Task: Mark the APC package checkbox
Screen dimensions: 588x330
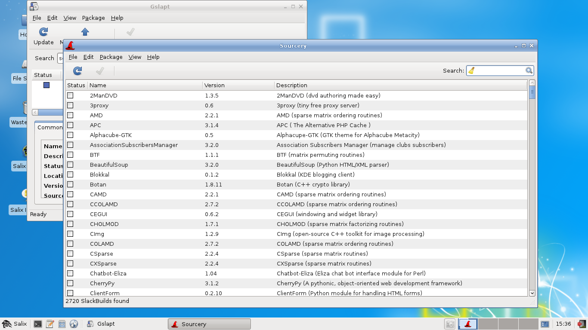Action: pyautogui.click(x=70, y=125)
